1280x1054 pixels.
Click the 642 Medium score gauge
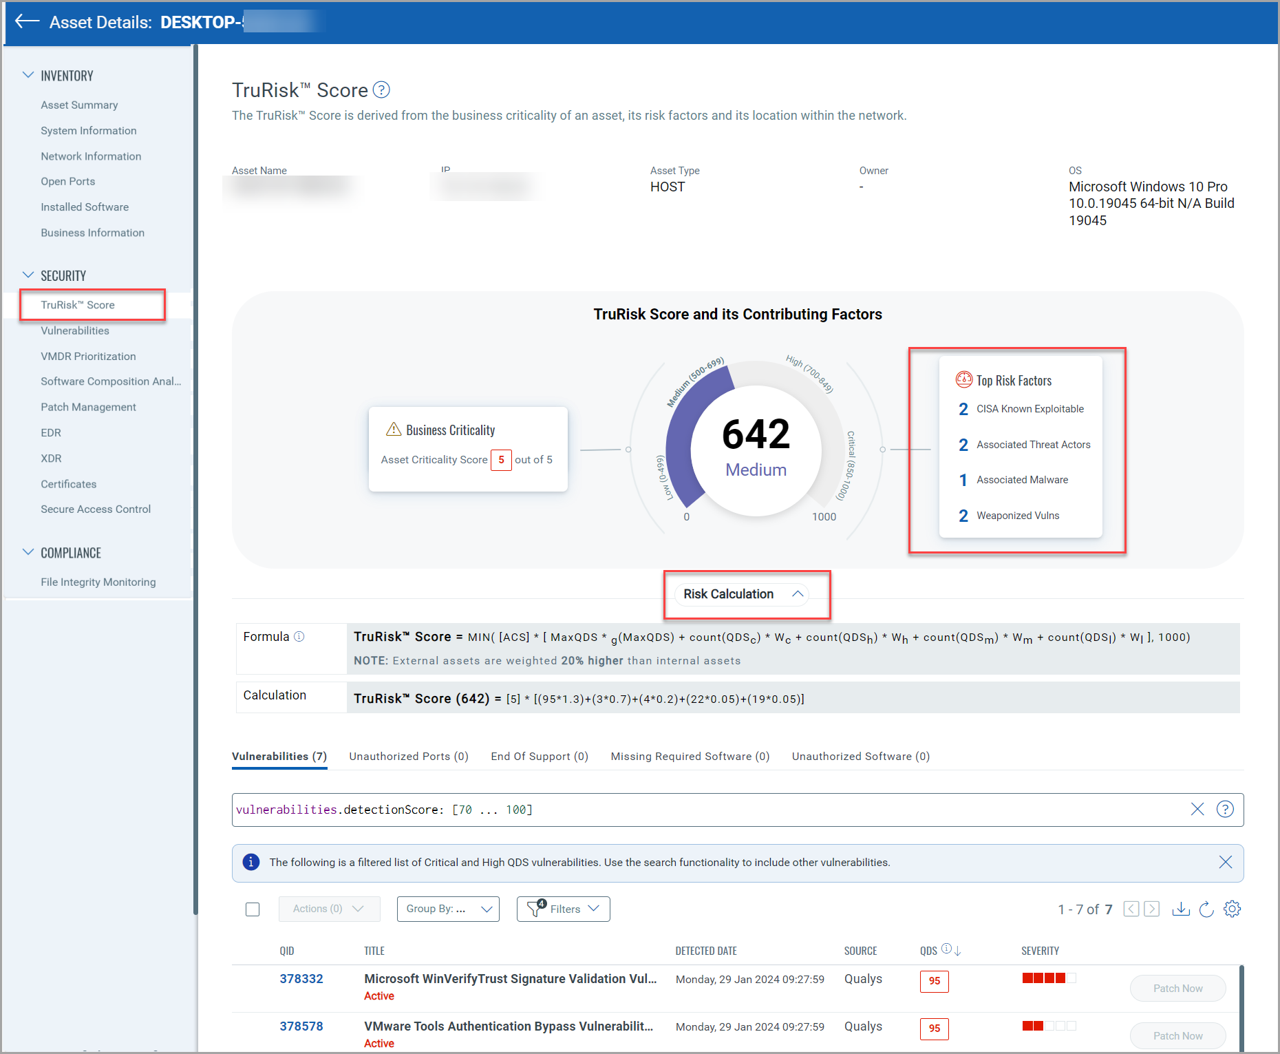tap(756, 447)
